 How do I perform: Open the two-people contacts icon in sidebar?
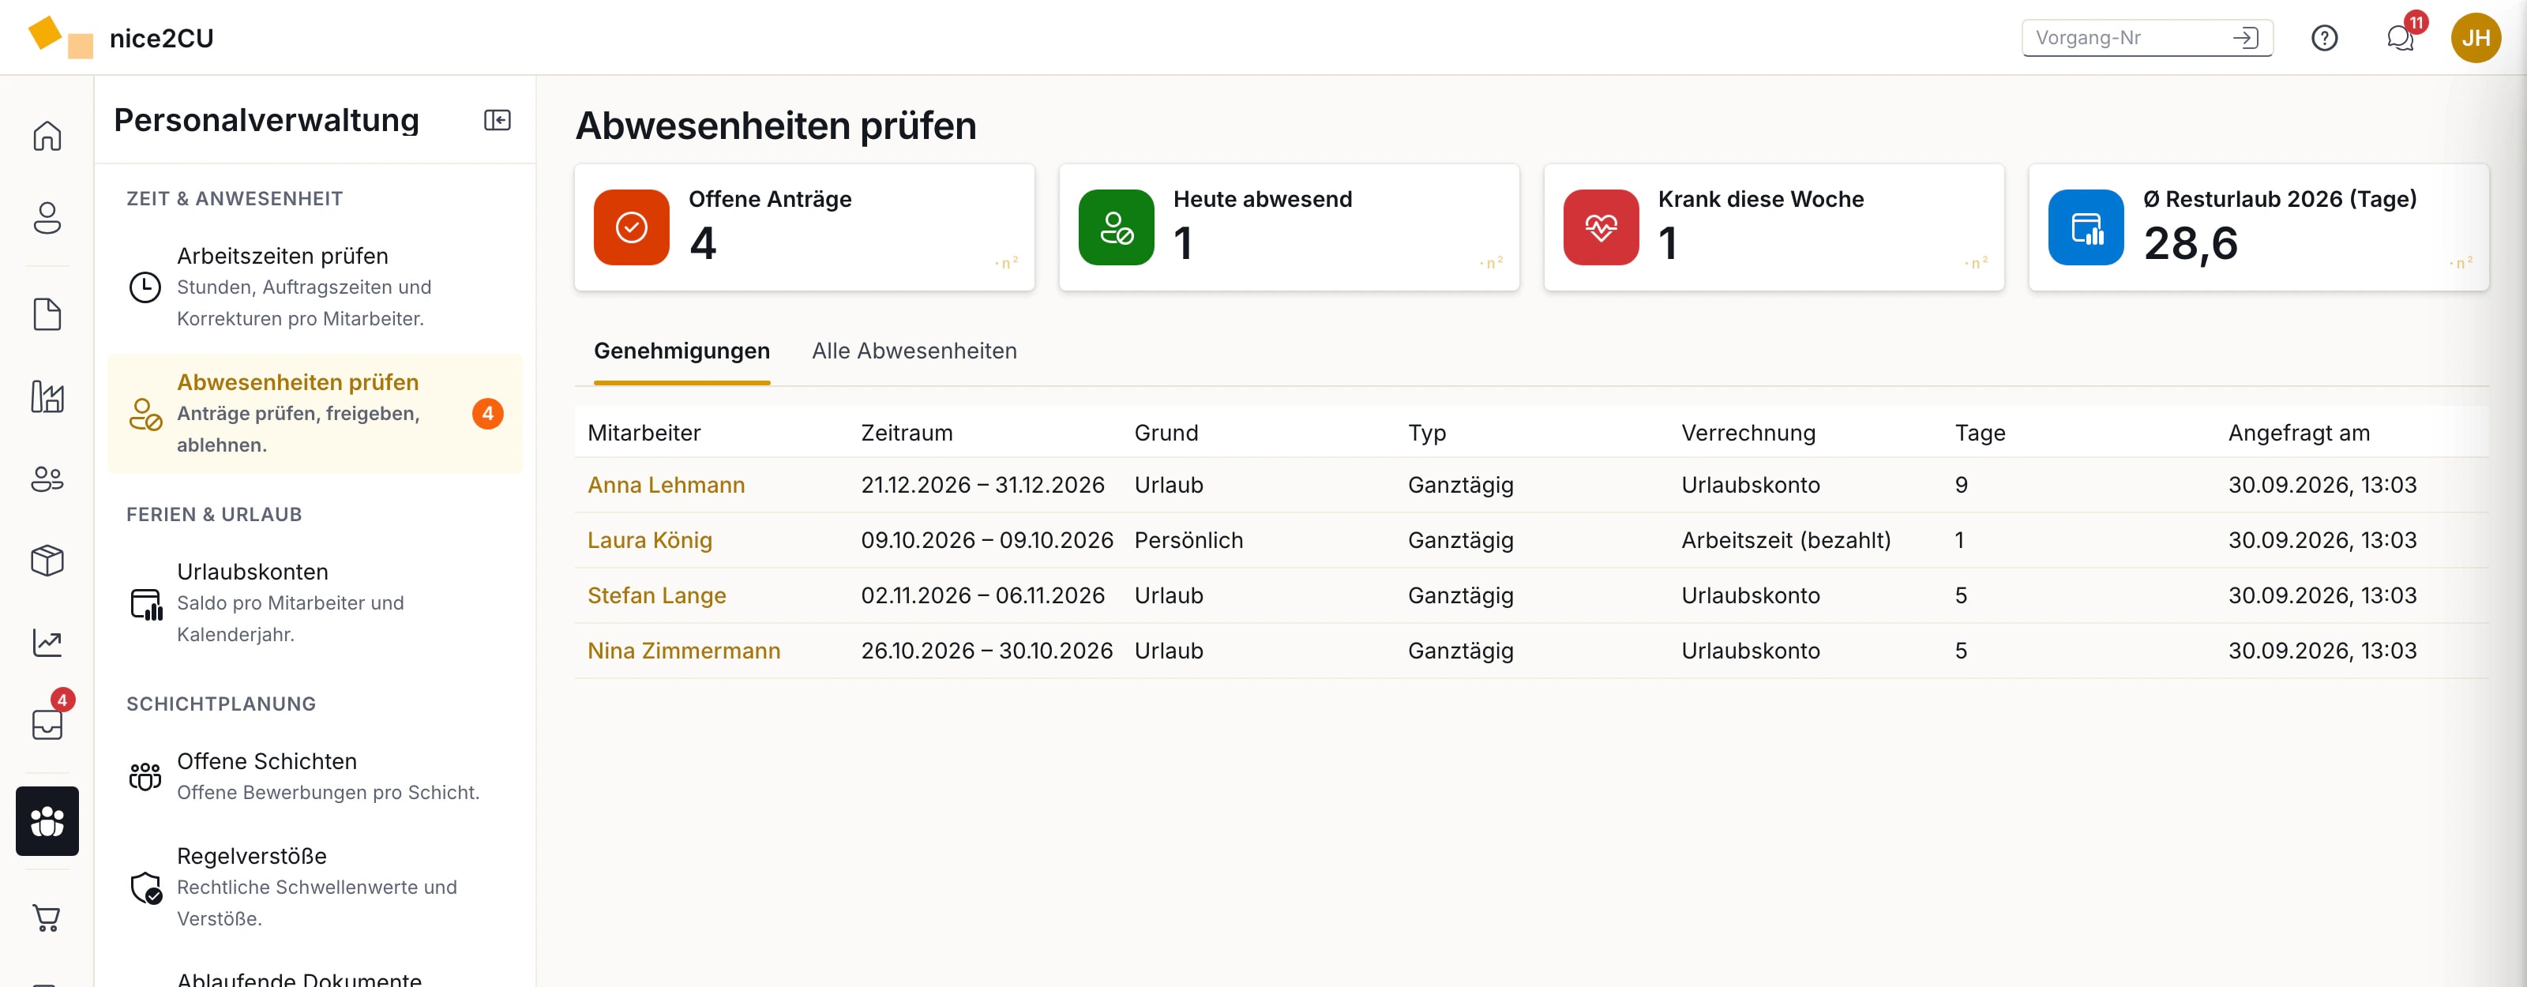[47, 478]
